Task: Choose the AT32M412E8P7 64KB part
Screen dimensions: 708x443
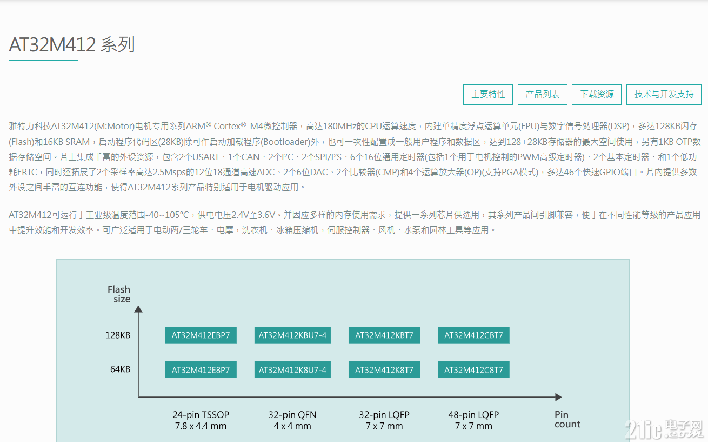Action: (201, 370)
